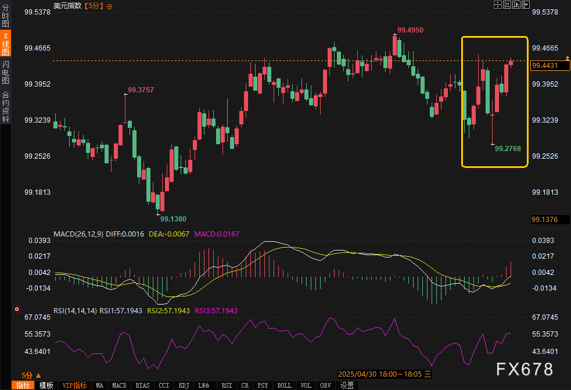Click the three-line menu icon next to date range
The height and width of the screenshot is (390, 571).
tap(428, 374)
